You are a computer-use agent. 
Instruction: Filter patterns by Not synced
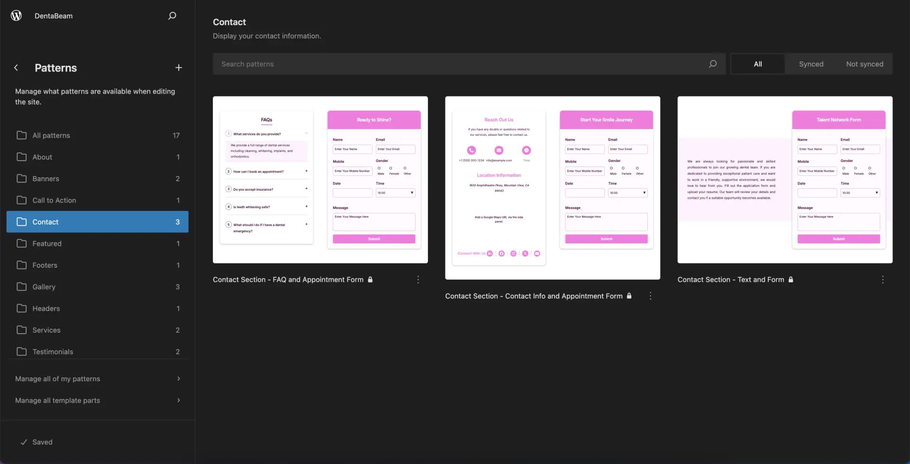coord(864,64)
